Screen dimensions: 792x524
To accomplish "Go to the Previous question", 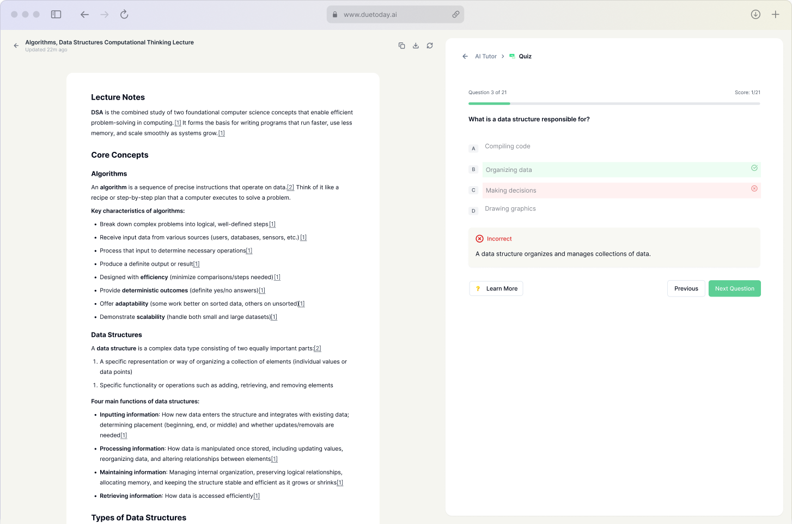I will 686,289.
